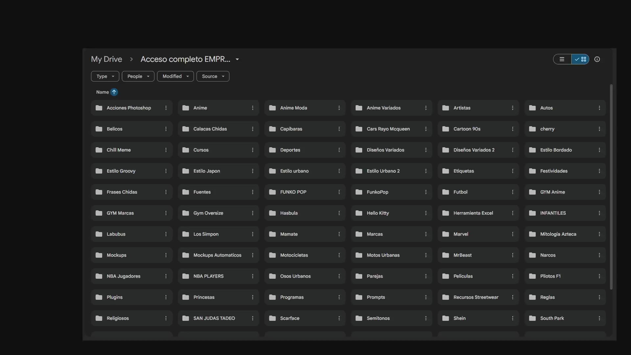Open more actions for SAN JUDAS TADEO

pyautogui.click(x=253, y=318)
